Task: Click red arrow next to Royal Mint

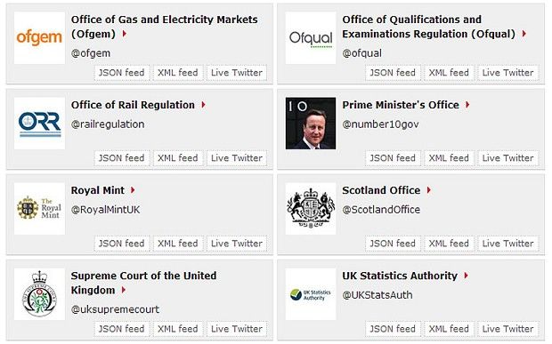Action: (133, 190)
